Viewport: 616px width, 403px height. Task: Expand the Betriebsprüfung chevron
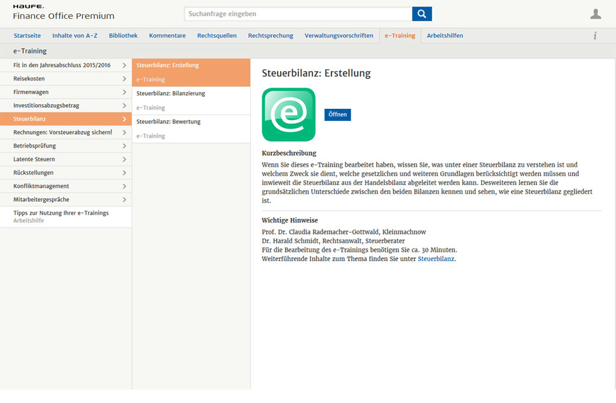click(124, 146)
